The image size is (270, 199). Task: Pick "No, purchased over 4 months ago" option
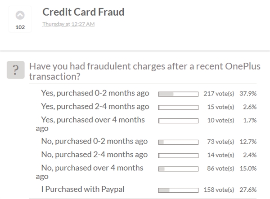tap(92, 168)
